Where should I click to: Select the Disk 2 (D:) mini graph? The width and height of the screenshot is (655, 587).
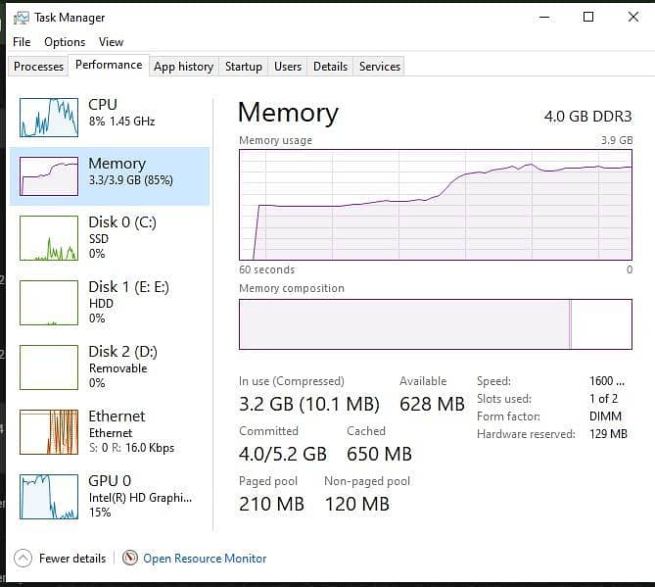[x=49, y=367]
